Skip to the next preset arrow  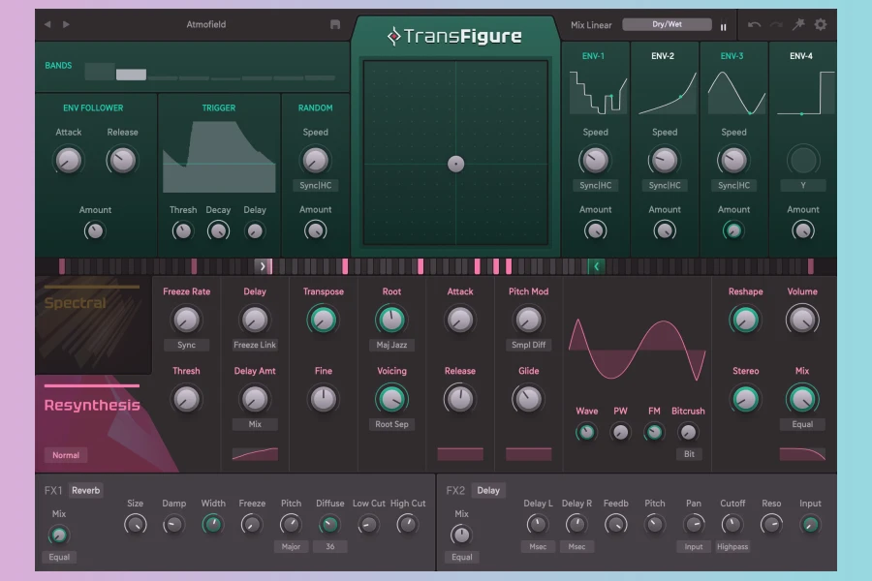pos(66,24)
